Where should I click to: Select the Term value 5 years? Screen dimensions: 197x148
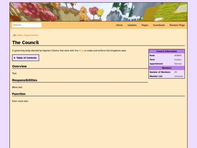coord(178,60)
